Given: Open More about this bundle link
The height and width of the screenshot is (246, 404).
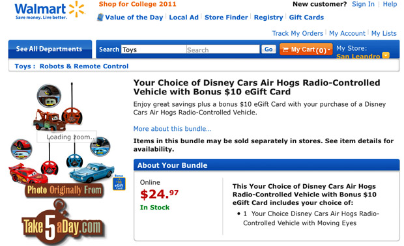Looking at the screenshot, I should pos(172,129).
